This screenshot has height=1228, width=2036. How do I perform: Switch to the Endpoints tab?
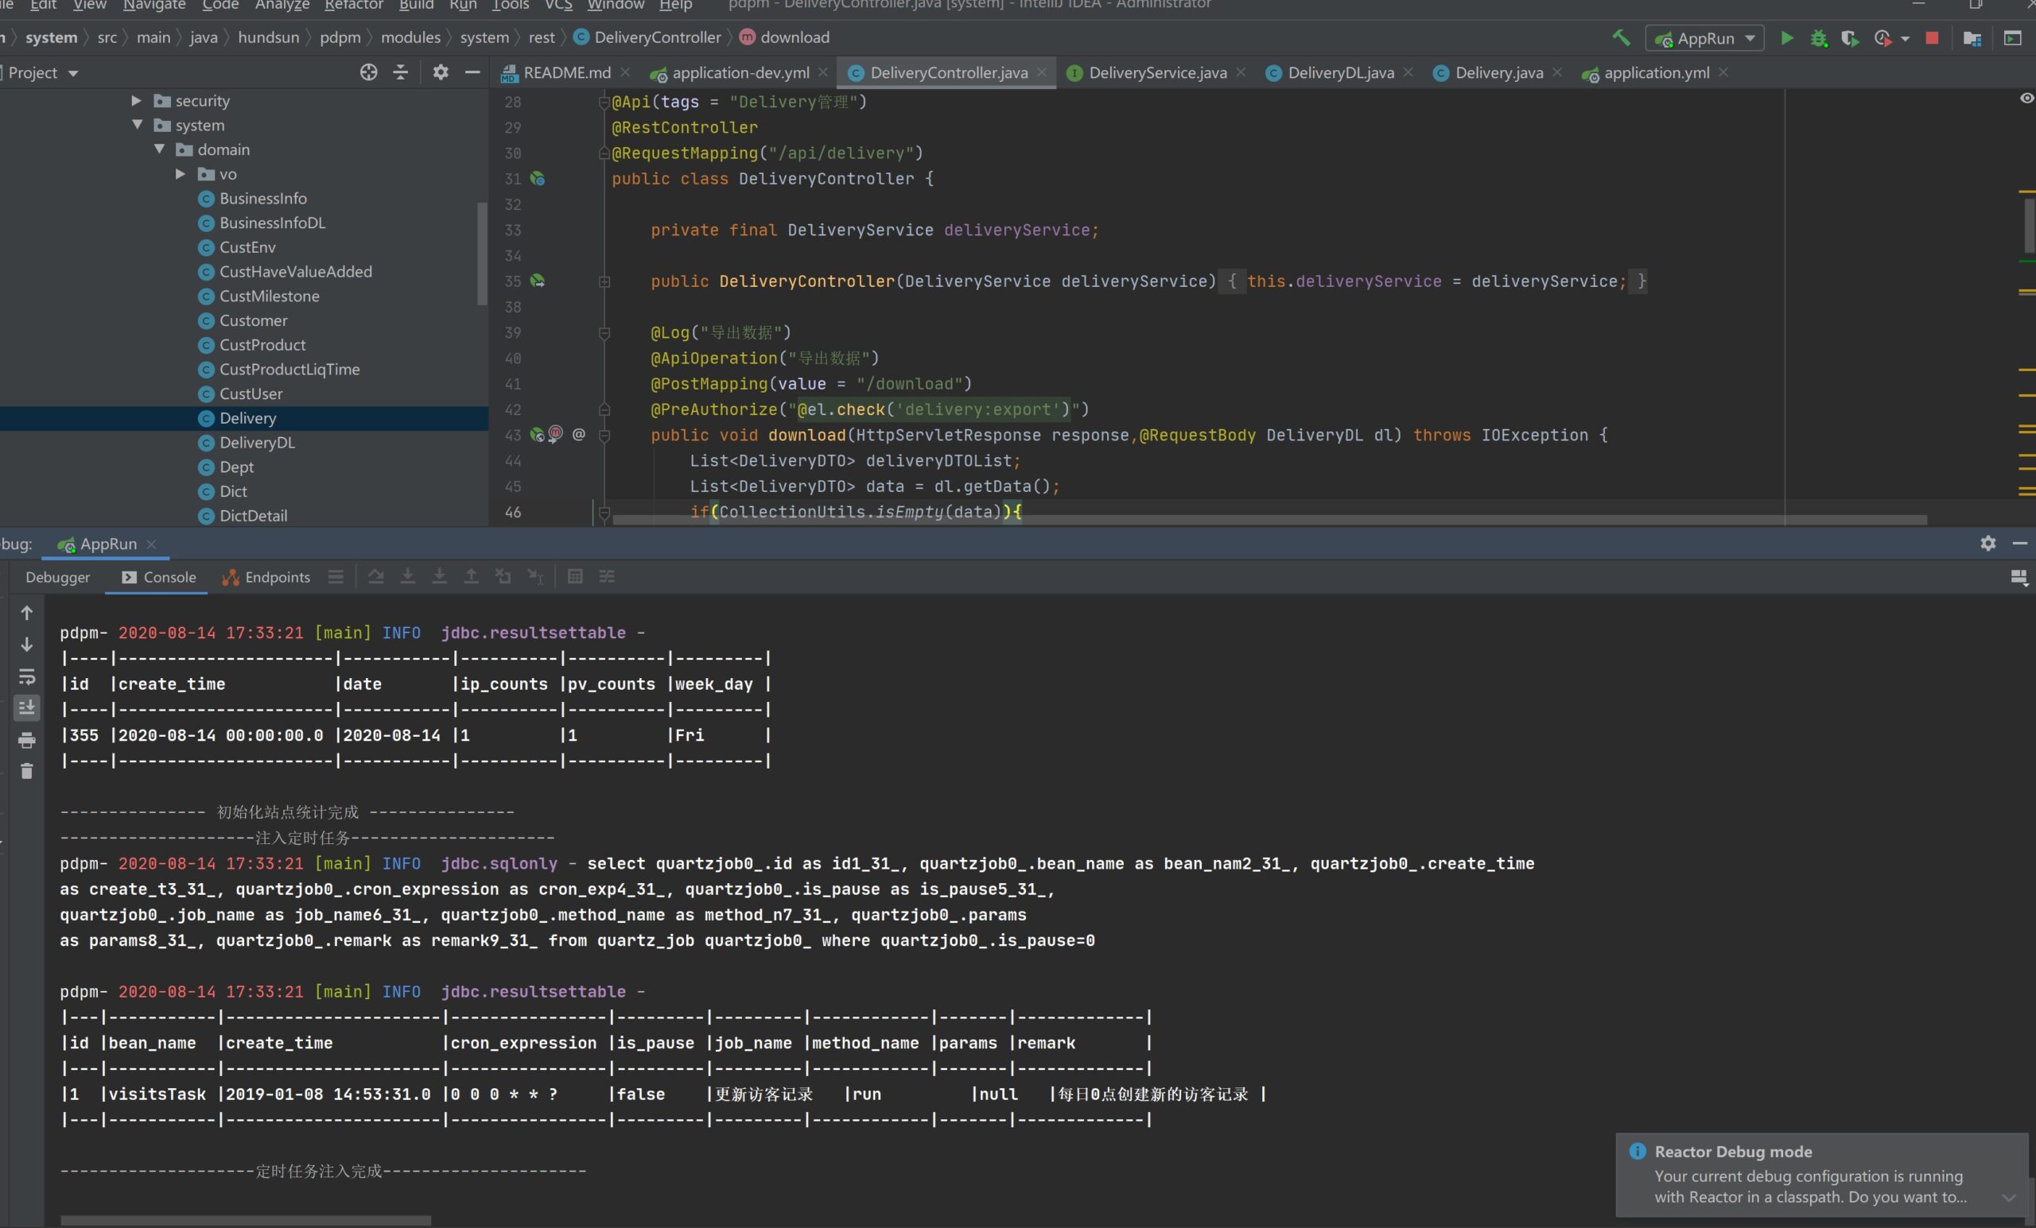coord(267,577)
